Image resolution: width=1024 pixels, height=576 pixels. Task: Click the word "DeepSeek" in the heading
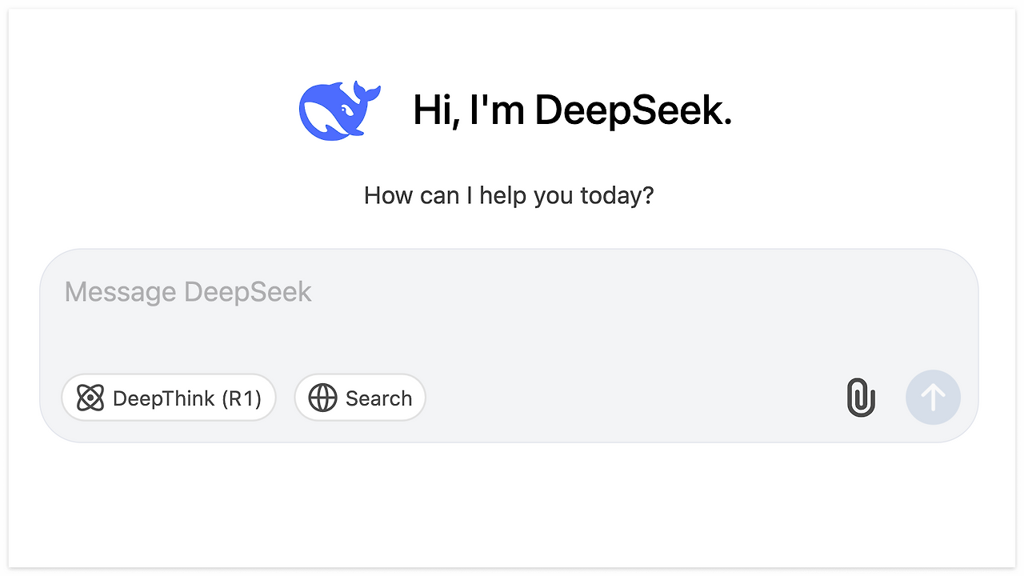tap(633, 110)
